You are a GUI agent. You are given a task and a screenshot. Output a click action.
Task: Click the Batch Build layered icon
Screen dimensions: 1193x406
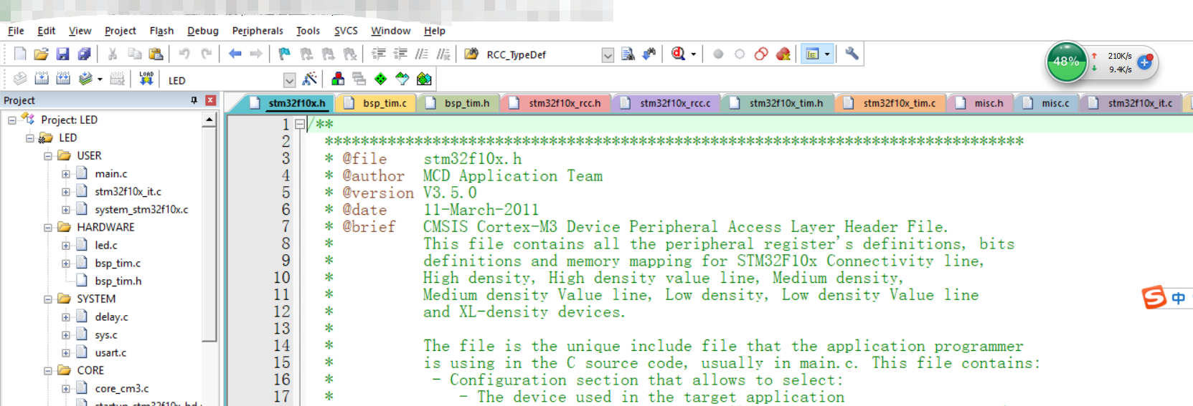click(x=85, y=79)
